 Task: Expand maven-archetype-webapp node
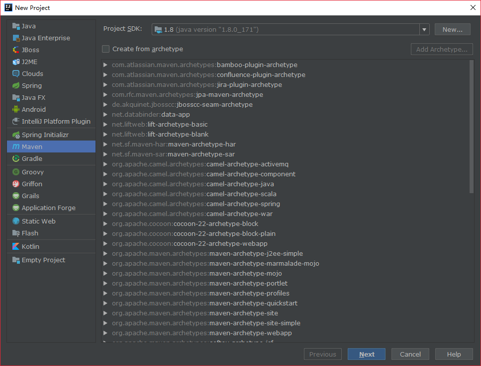[105, 333]
